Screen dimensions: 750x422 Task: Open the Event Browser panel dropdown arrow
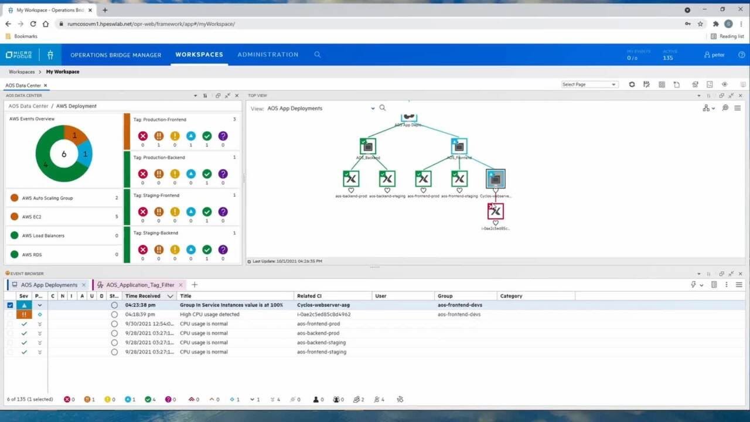click(x=698, y=274)
